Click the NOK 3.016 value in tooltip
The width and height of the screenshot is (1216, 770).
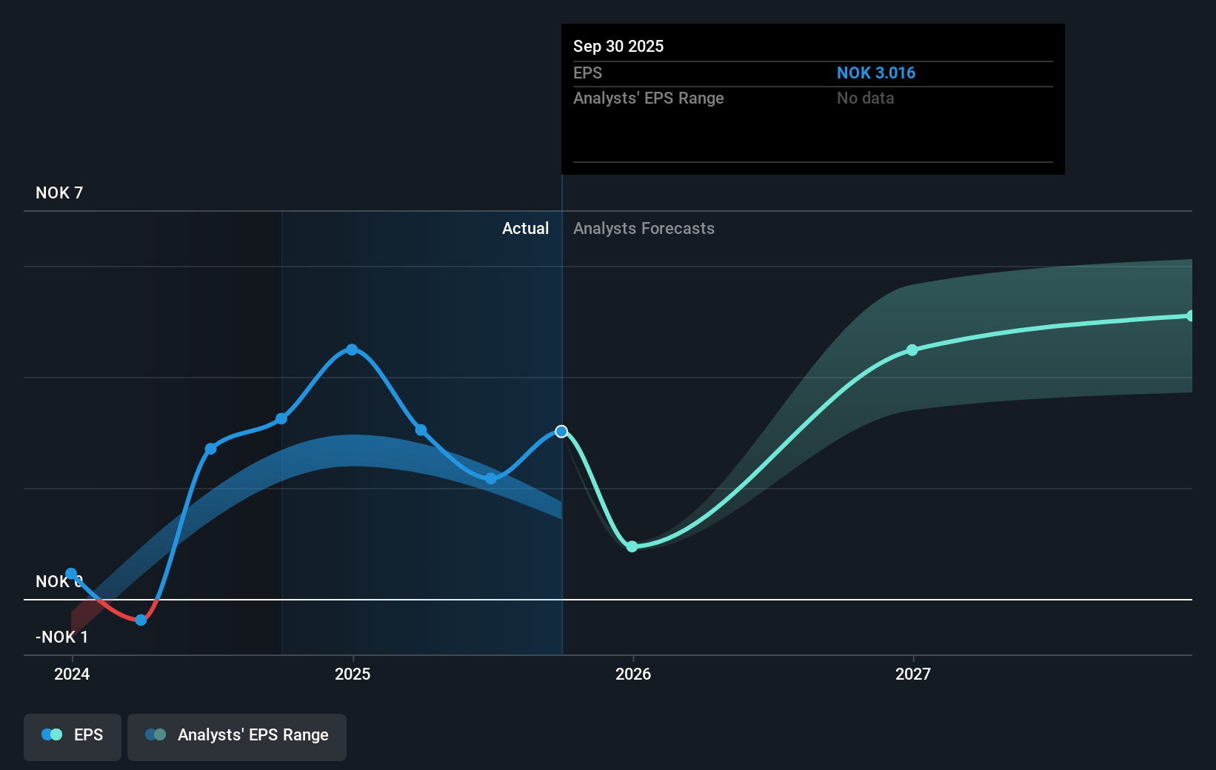[876, 73]
